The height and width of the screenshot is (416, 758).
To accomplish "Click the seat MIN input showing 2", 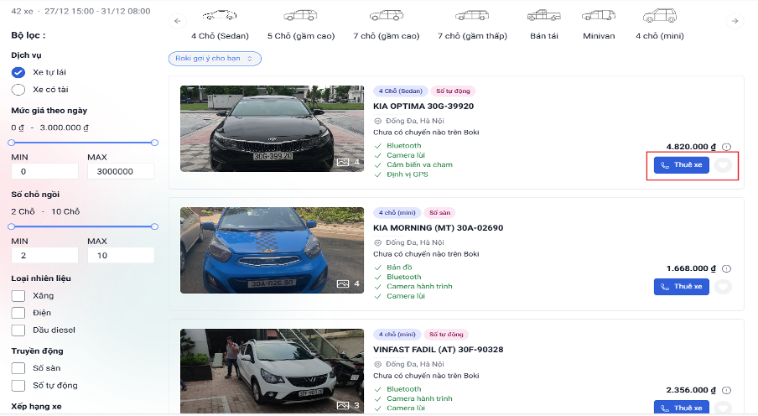I will click(44, 256).
